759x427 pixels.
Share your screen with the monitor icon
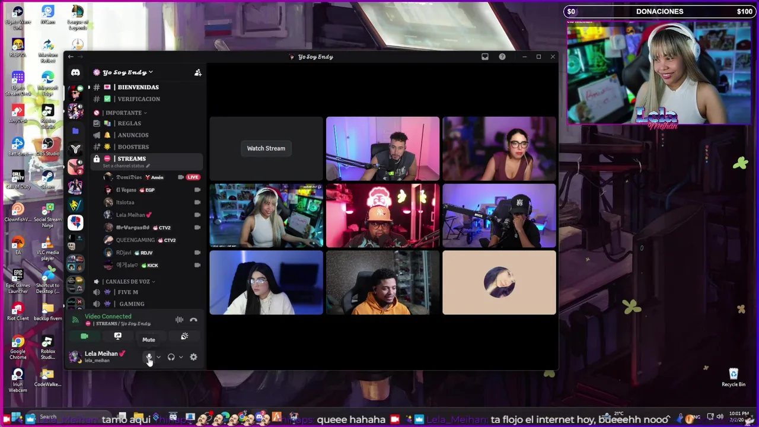pos(117,336)
